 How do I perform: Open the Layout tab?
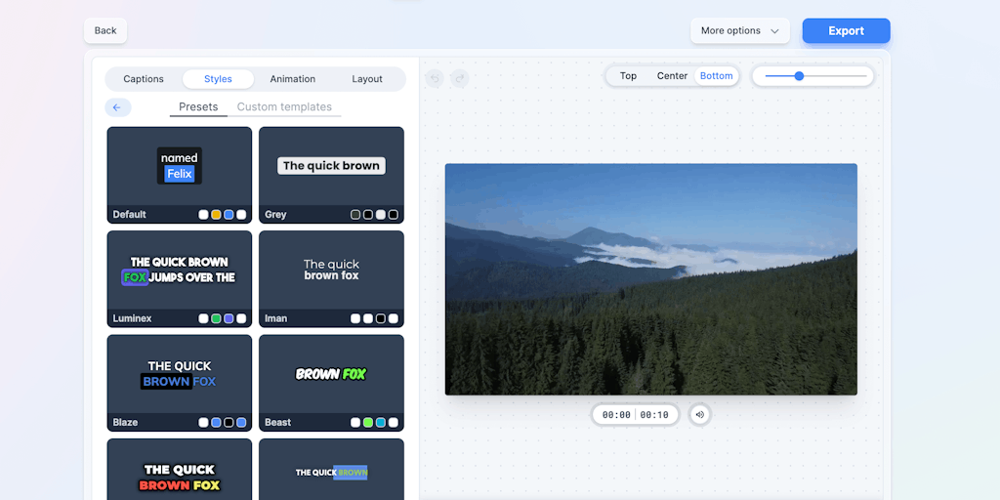(367, 79)
